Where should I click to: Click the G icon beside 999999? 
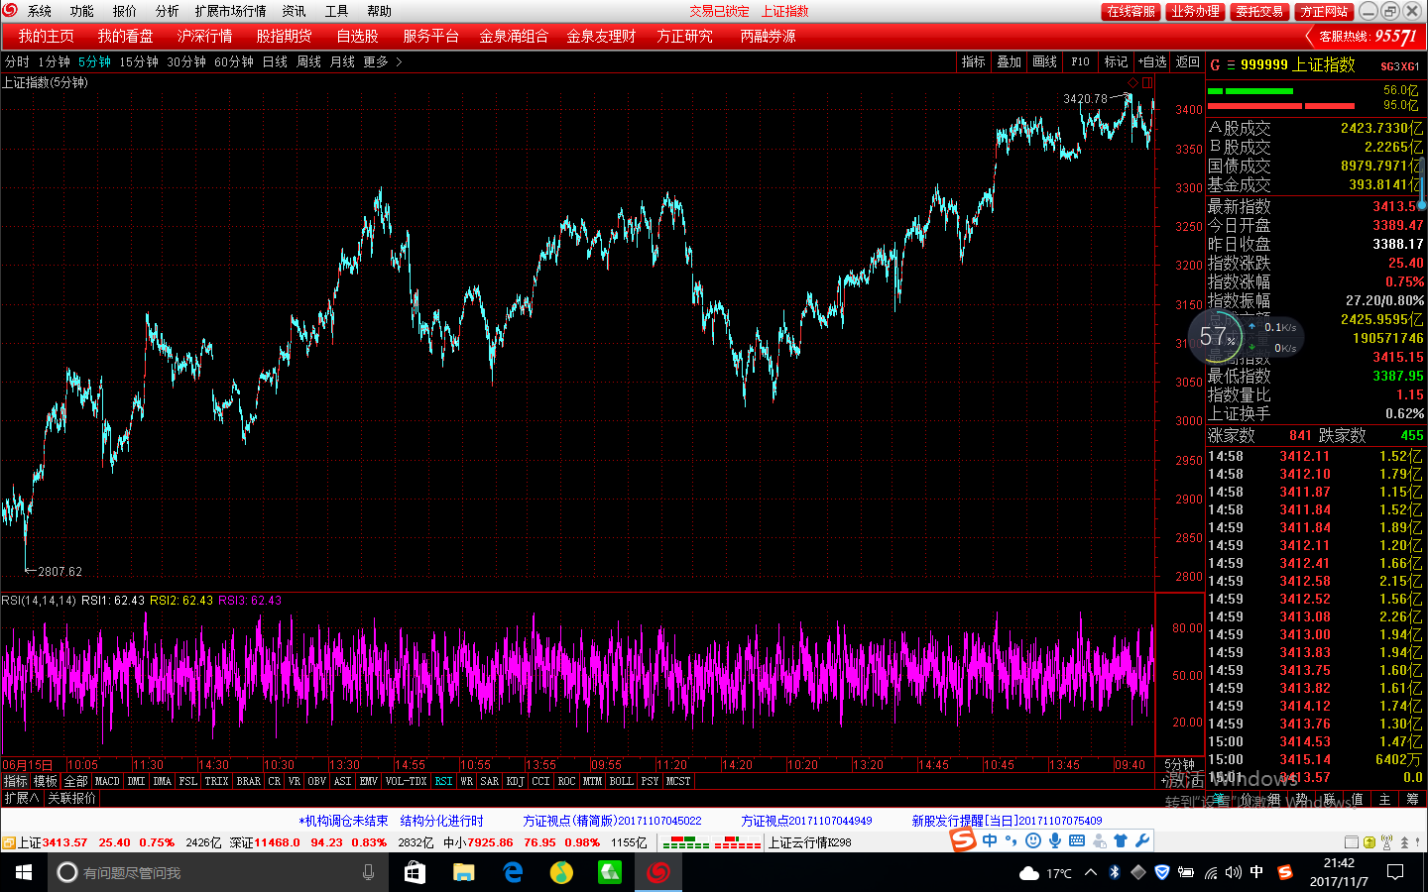(x=1215, y=65)
